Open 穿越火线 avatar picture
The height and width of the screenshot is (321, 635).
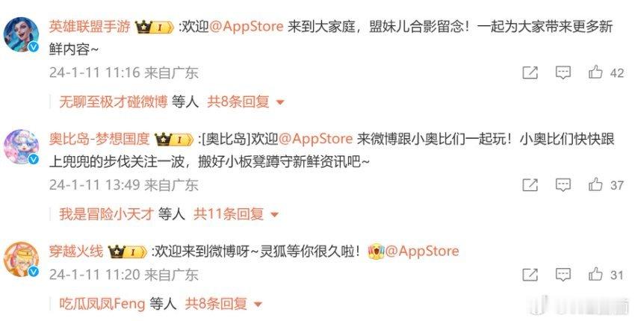pyautogui.click(x=22, y=259)
